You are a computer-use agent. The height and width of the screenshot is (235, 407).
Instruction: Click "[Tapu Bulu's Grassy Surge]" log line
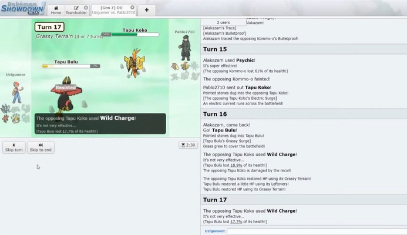[227, 141]
